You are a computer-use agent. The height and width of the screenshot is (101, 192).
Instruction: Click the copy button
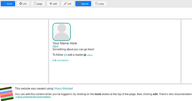pyautogui.click(x=100, y=4)
